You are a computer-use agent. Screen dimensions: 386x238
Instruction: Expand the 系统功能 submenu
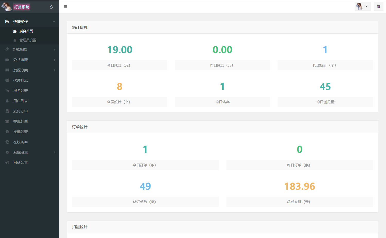29,50
